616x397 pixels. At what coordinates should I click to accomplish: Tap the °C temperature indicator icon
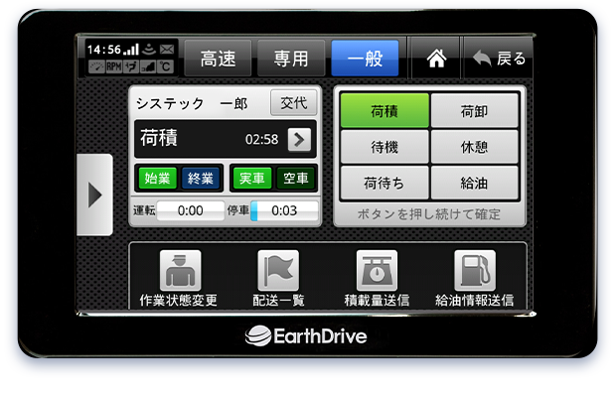coord(165,66)
